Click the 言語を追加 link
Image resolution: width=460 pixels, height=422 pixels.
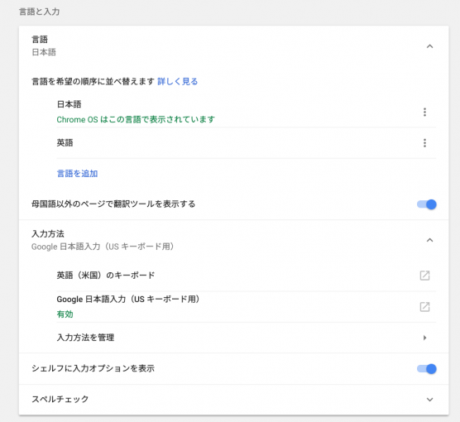point(77,174)
